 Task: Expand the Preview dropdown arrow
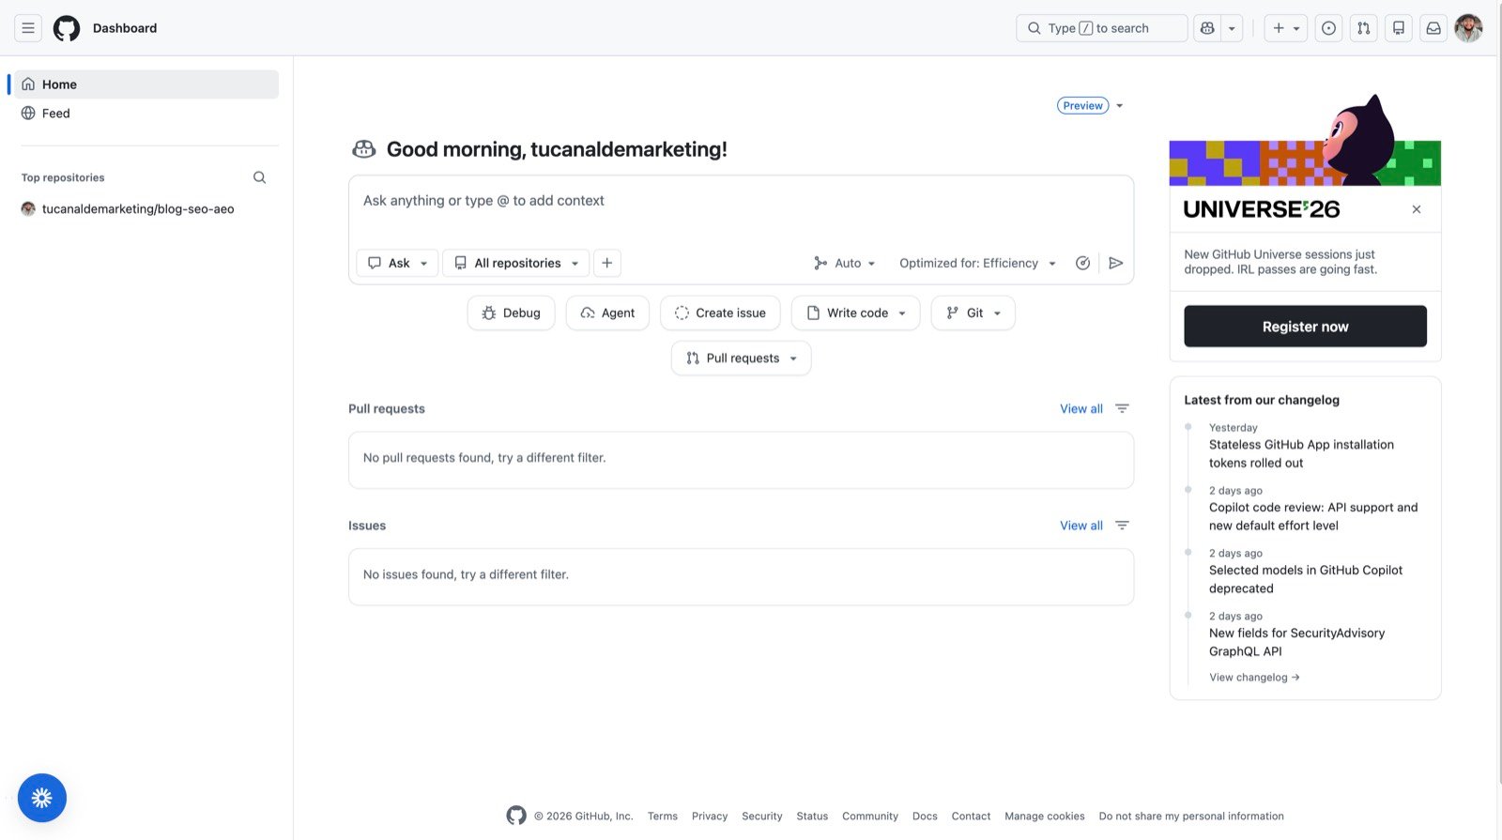tap(1119, 106)
